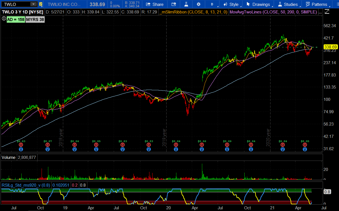Click the 133.35 price axis label
The width and height of the screenshot is (339, 211).
(x=330, y=87)
